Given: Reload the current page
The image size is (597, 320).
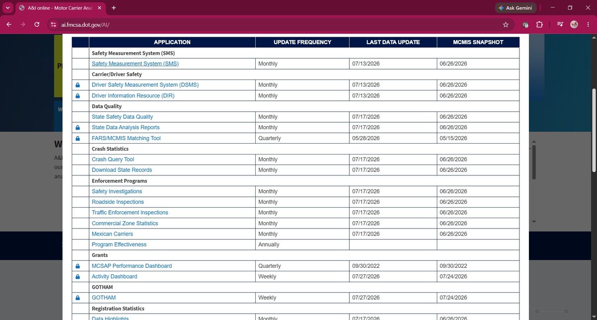Looking at the screenshot, I should point(37,24).
